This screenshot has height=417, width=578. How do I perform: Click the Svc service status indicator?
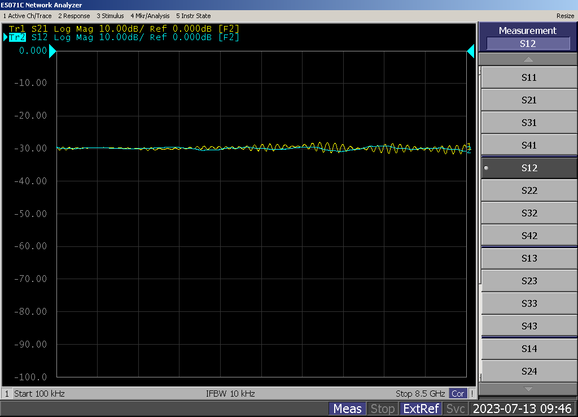(456, 409)
